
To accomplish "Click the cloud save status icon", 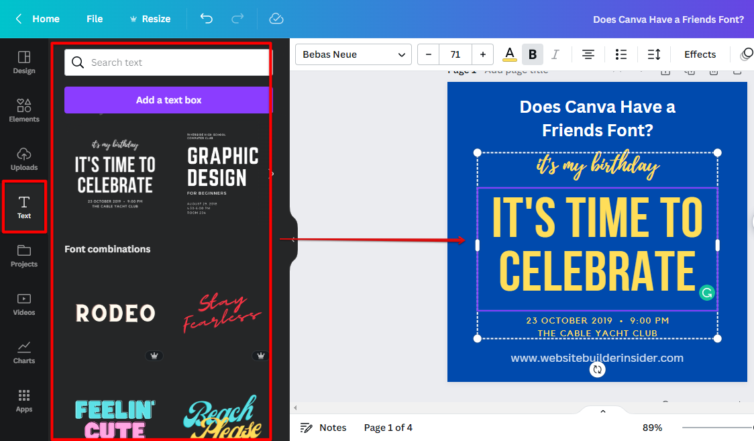I will (x=276, y=19).
